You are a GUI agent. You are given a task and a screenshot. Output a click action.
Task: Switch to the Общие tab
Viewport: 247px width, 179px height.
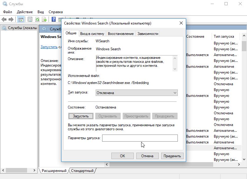(x=71, y=33)
